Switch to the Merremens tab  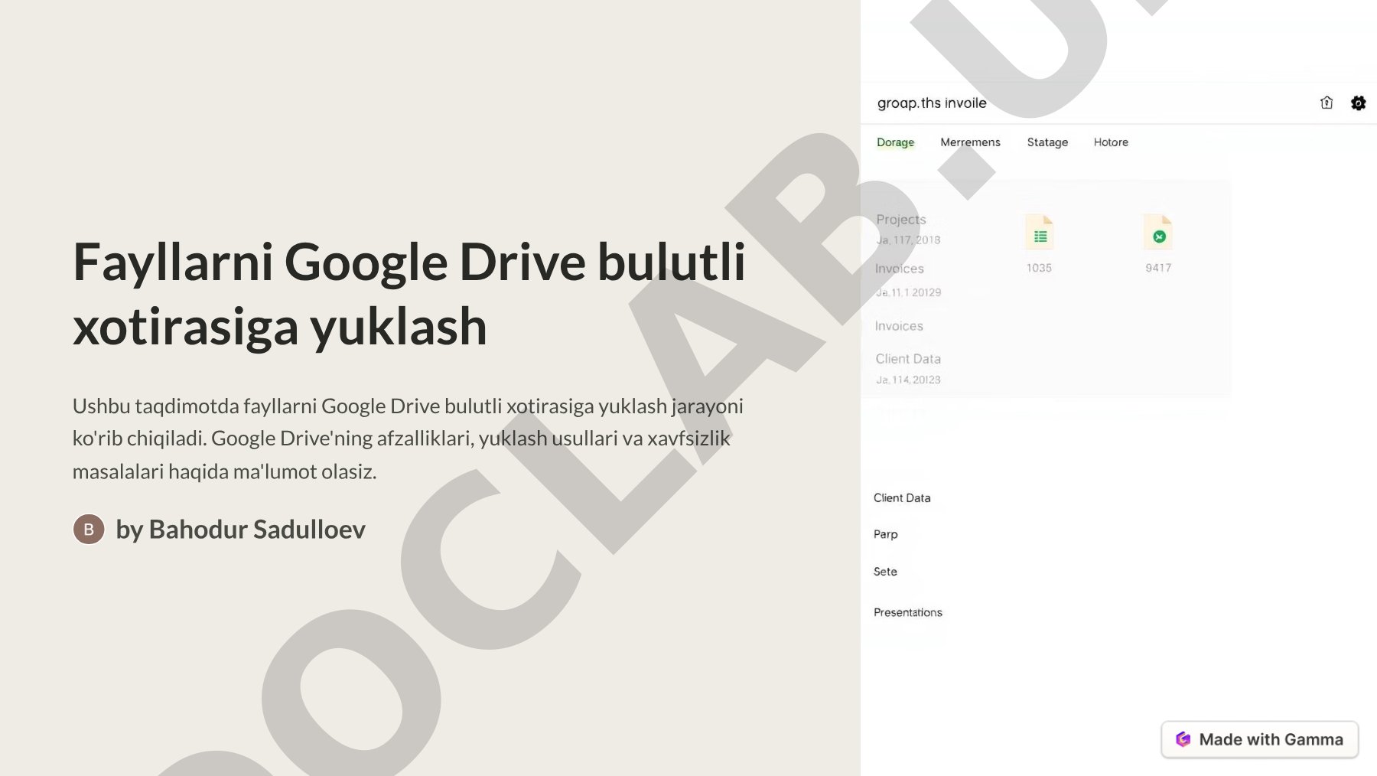pyautogui.click(x=970, y=142)
